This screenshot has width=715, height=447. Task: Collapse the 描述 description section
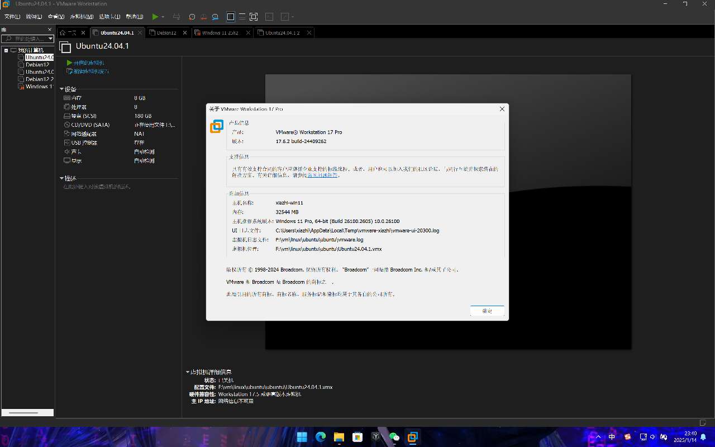(62, 178)
